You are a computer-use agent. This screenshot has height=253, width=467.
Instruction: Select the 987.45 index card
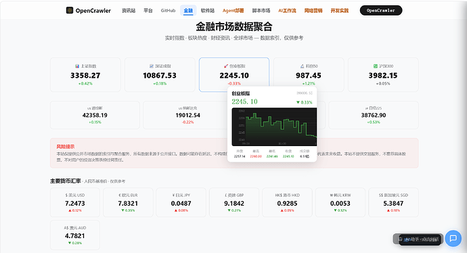[x=309, y=74]
